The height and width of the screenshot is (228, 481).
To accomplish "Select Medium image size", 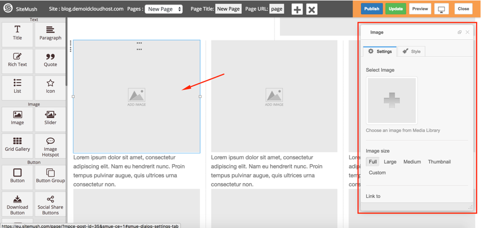I will point(412,162).
